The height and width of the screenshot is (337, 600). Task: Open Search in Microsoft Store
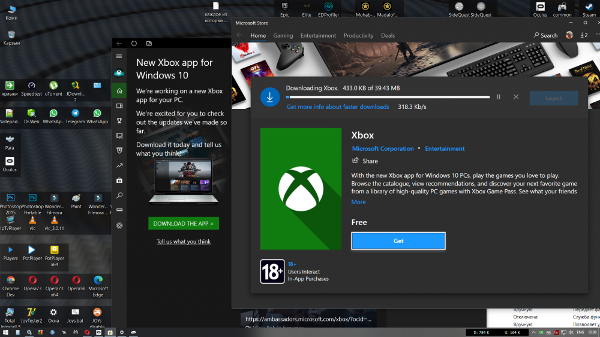click(x=545, y=35)
